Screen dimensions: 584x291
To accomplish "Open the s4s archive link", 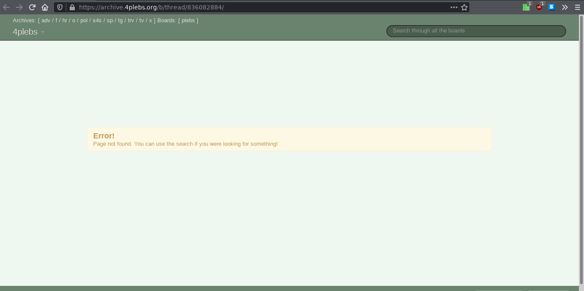I will 97,21.
